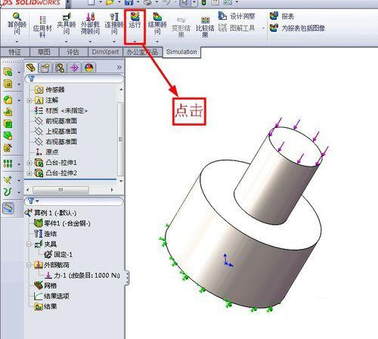Select the FeatureManager design tree tab icon
The height and width of the screenshot is (339, 378).
pos(31,67)
